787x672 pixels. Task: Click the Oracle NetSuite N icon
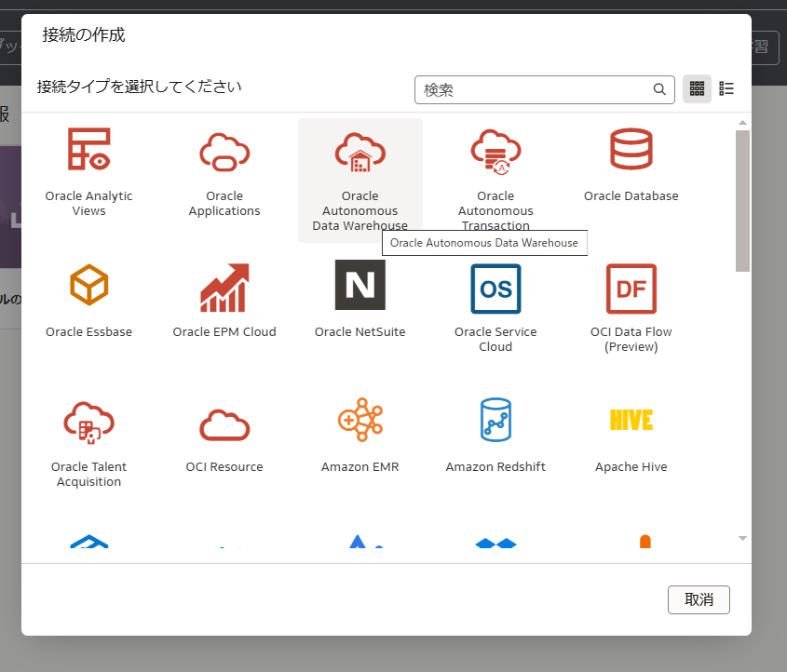point(360,285)
